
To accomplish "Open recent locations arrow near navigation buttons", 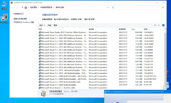I will pyautogui.click(x=20, y=7).
